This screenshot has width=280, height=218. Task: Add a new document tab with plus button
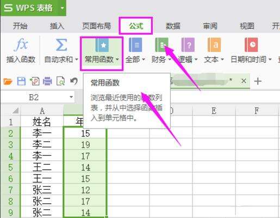258,81
